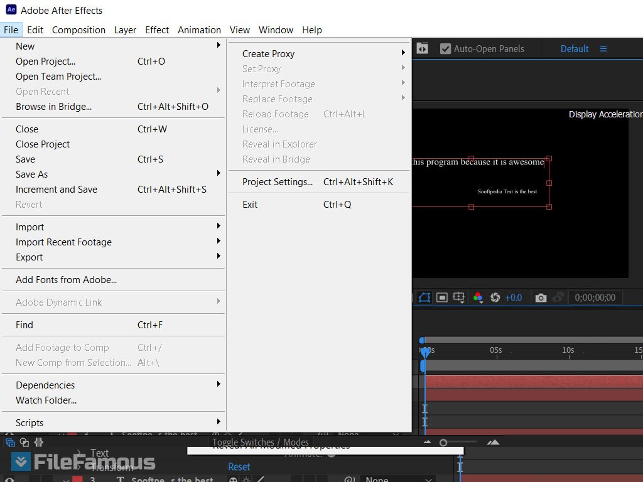This screenshot has width=643, height=482.
Task: Adjust the timeline zoom slider knob
Action: coord(443,442)
